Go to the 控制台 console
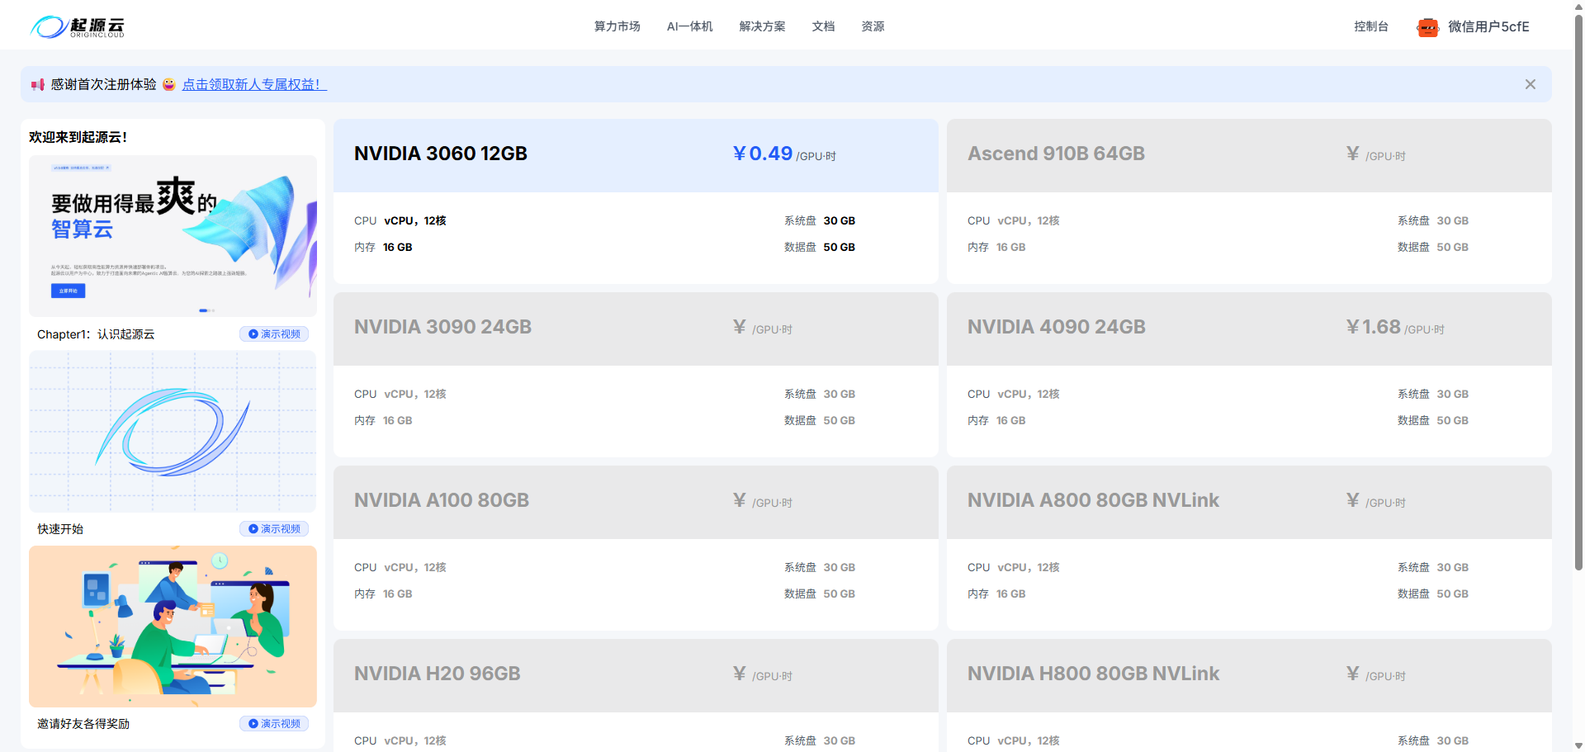The height and width of the screenshot is (752, 1585). point(1371,26)
